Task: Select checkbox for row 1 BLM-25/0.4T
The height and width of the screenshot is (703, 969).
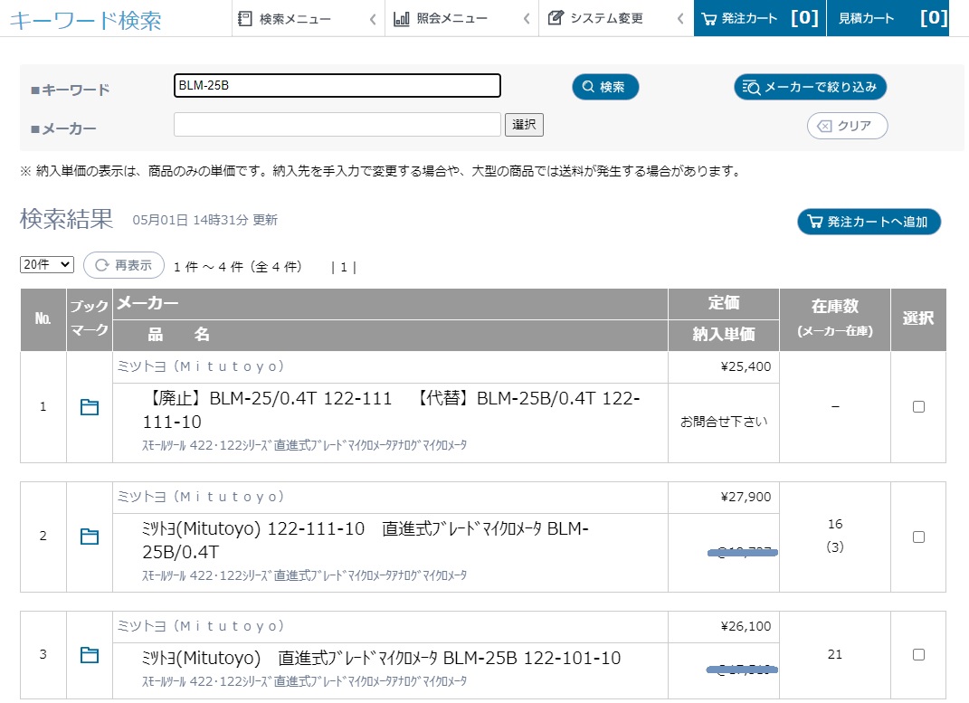Action: point(918,406)
